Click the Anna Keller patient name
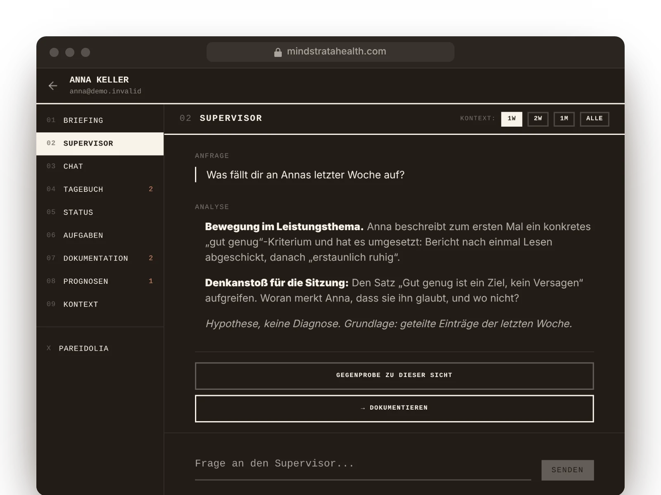Image resolution: width=661 pixels, height=495 pixels. [x=99, y=80]
